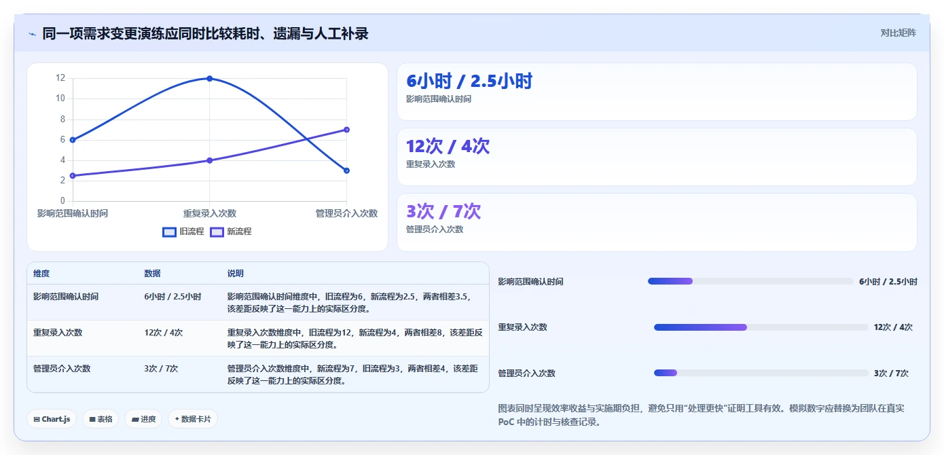Screen dimensions: 944x455
Task: Click the 旧流程 data point at 6
Action: click(x=73, y=140)
